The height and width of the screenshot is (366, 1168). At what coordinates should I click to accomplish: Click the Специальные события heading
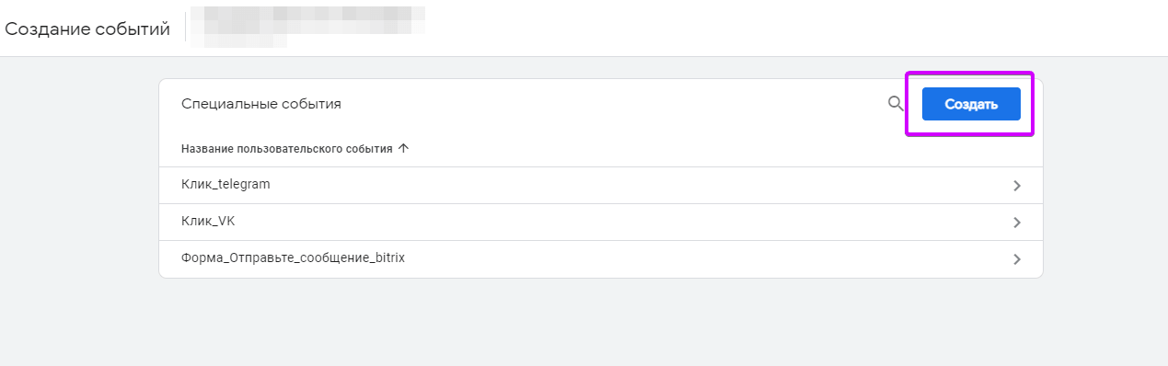click(x=261, y=104)
